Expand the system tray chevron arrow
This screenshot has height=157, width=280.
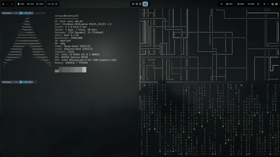tap(264, 4)
